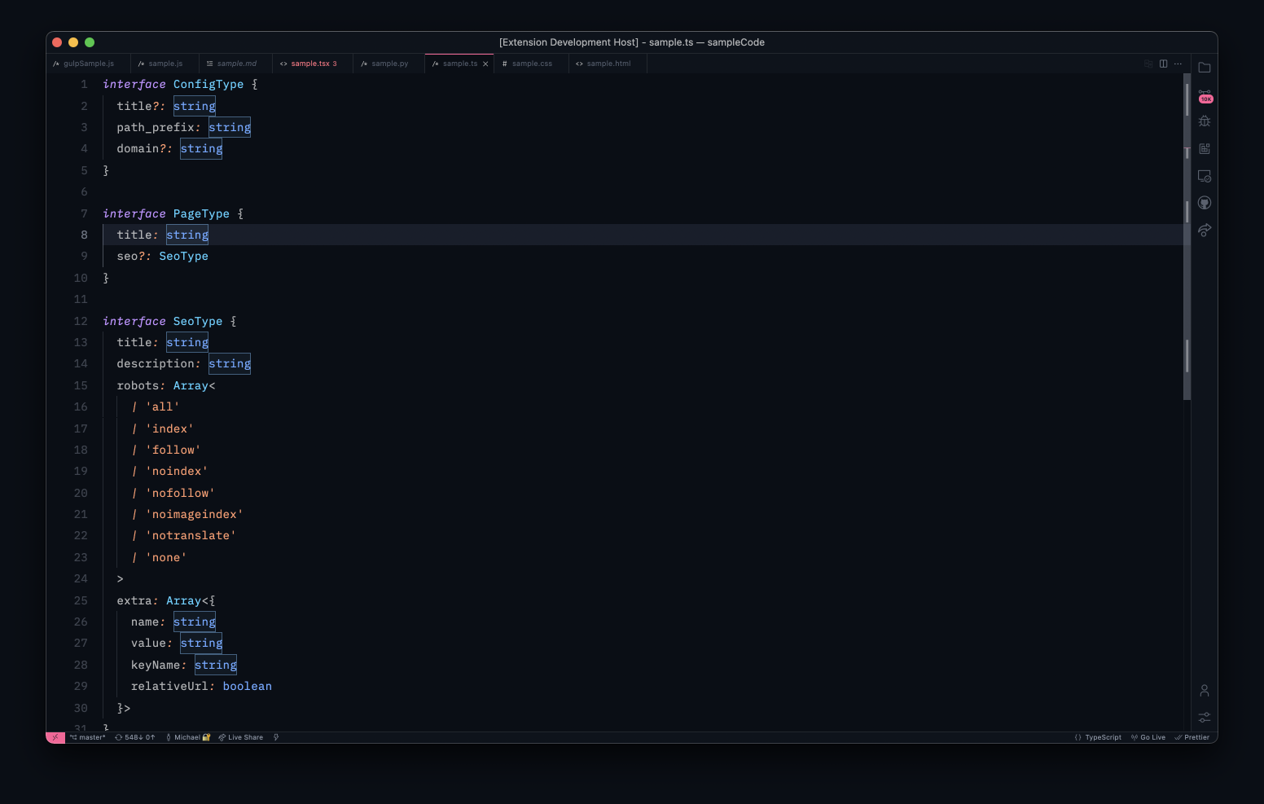Open the Remote Explorer monitor icon
The height and width of the screenshot is (804, 1264).
point(1205,176)
